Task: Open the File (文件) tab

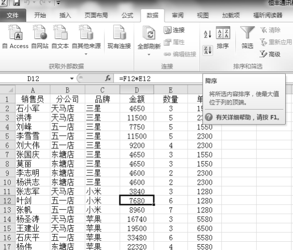Action: click(x=13, y=16)
